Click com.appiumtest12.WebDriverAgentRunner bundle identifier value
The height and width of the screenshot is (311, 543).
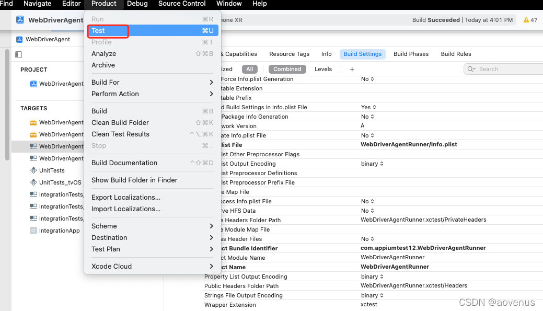click(x=423, y=248)
